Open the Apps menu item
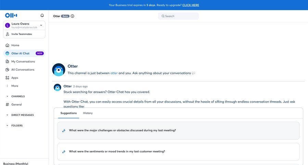Image resolution: width=308 pixels, height=165 pixels. pyautogui.click(x=24, y=78)
